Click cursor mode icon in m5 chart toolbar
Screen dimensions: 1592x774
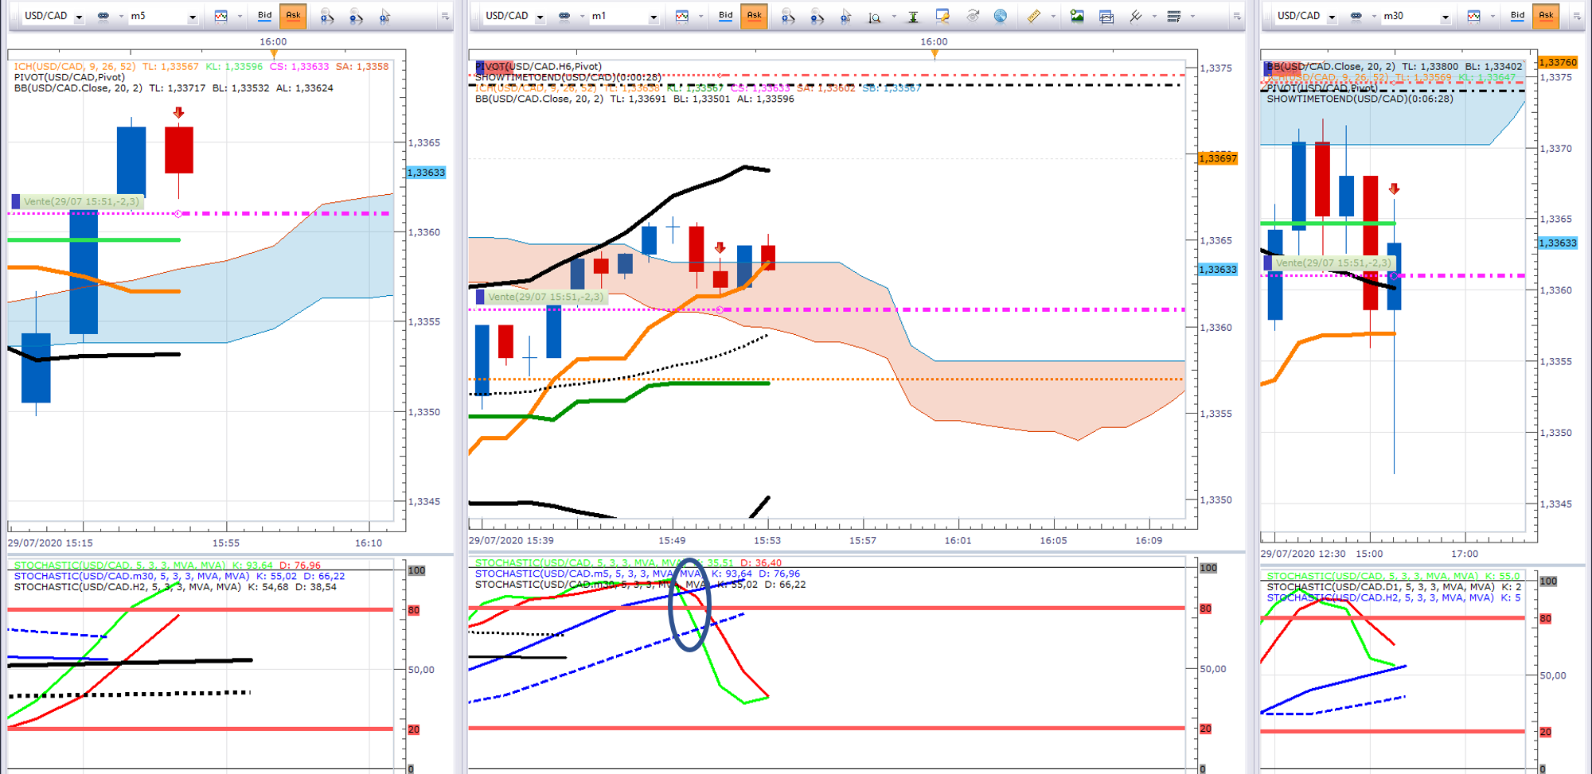point(385,16)
